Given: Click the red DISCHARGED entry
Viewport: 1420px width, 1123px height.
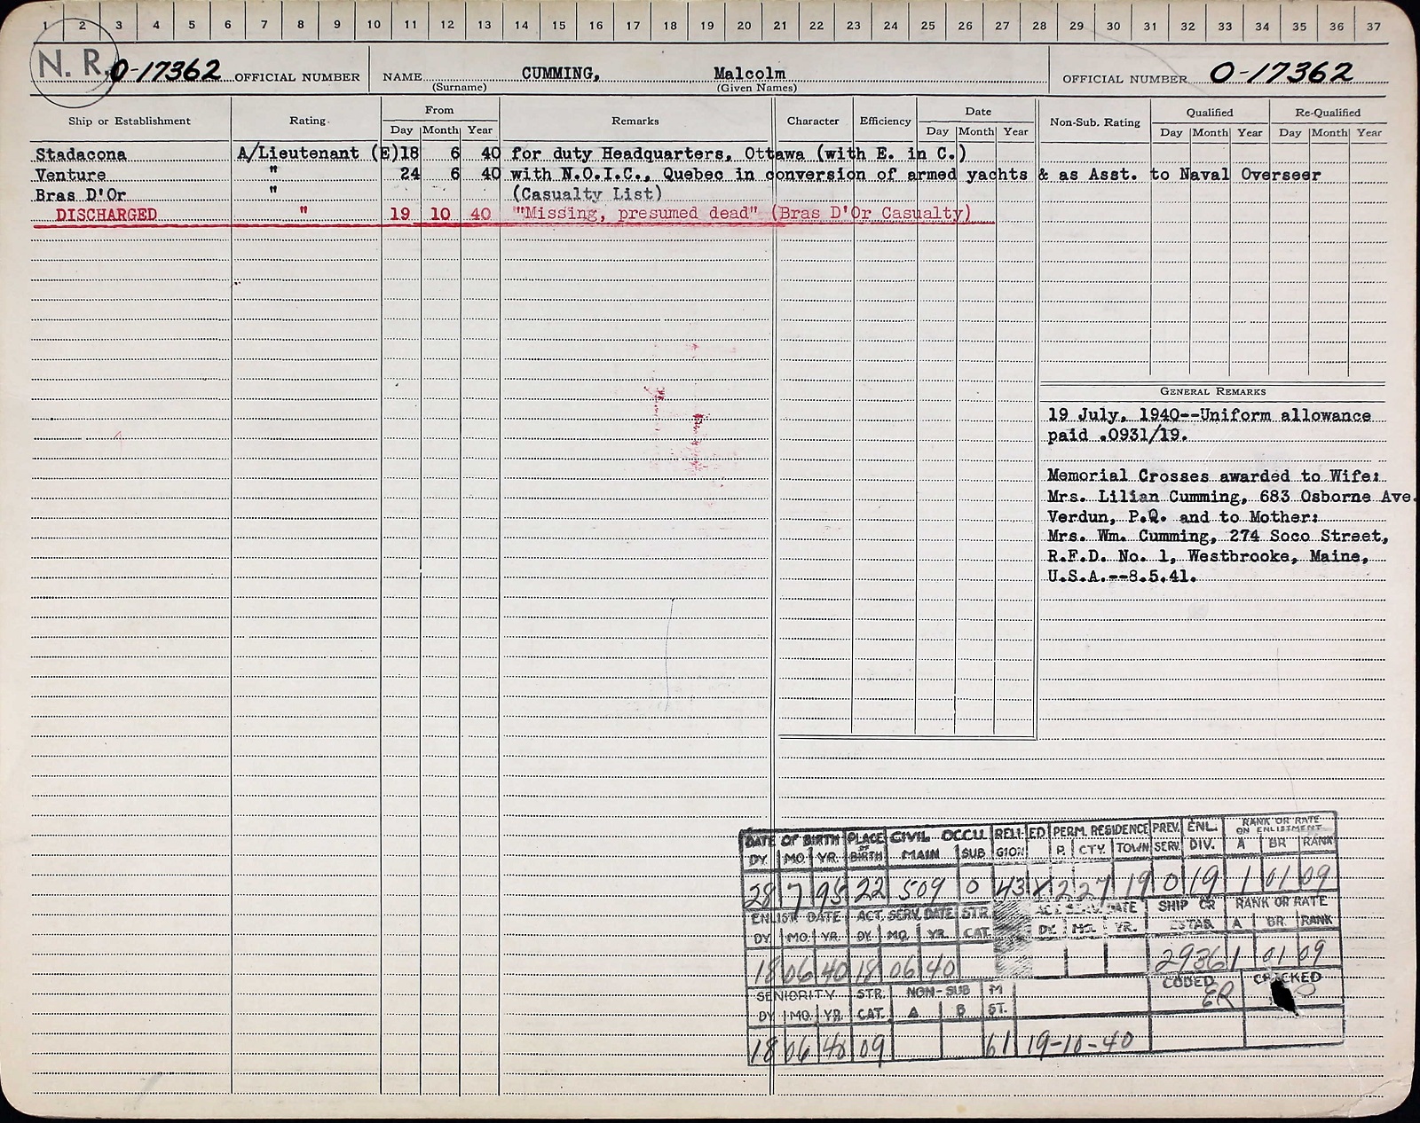Looking at the screenshot, I should tap(106, 215).
